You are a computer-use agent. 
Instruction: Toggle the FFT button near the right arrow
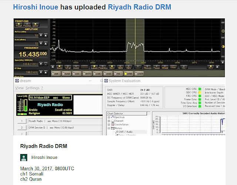pyautogui.click(x=211, y=67)
